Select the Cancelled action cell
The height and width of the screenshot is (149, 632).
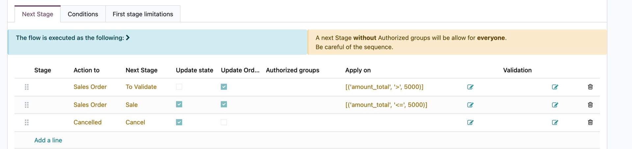coord(88,122)
